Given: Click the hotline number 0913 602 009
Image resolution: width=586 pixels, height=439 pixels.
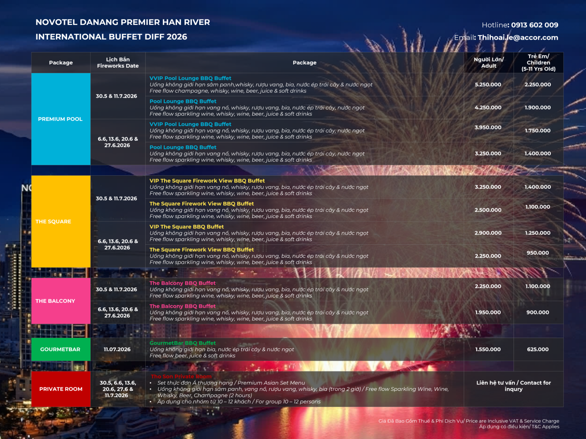Looking at the screenshot, I should (534, 25).
